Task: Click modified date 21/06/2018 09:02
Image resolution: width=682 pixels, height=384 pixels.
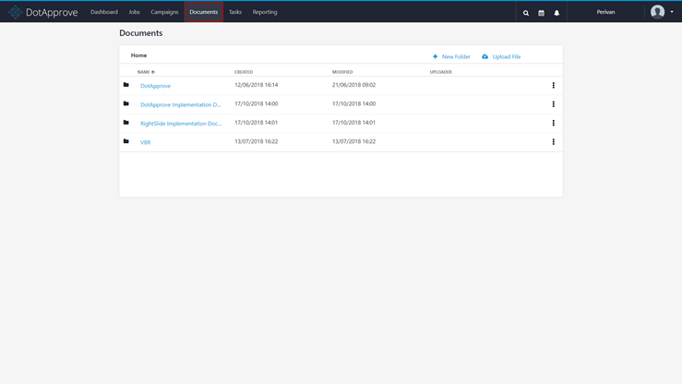Action: [x=353, y=85]
